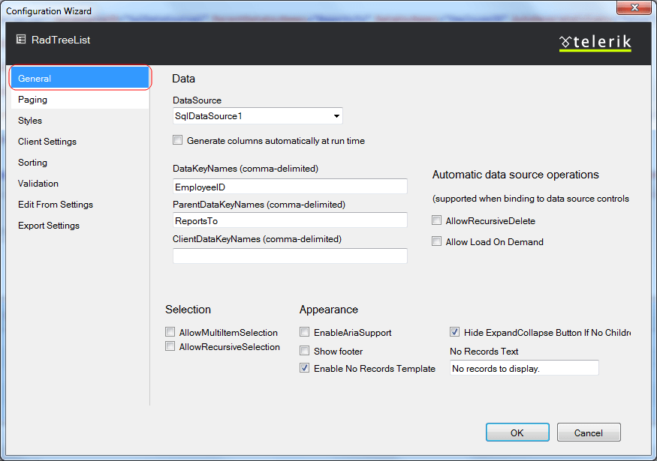Click the Telerik logo
Screen dimensions: 657x461
595,43
